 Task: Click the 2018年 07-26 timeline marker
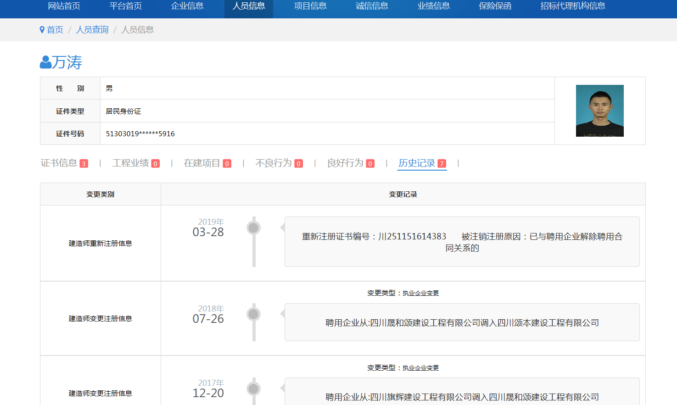(x=253, y=314)
